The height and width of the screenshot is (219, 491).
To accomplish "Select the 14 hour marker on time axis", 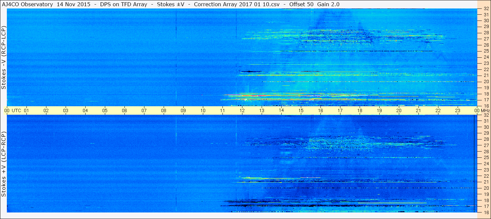I will tap(281, 110).
